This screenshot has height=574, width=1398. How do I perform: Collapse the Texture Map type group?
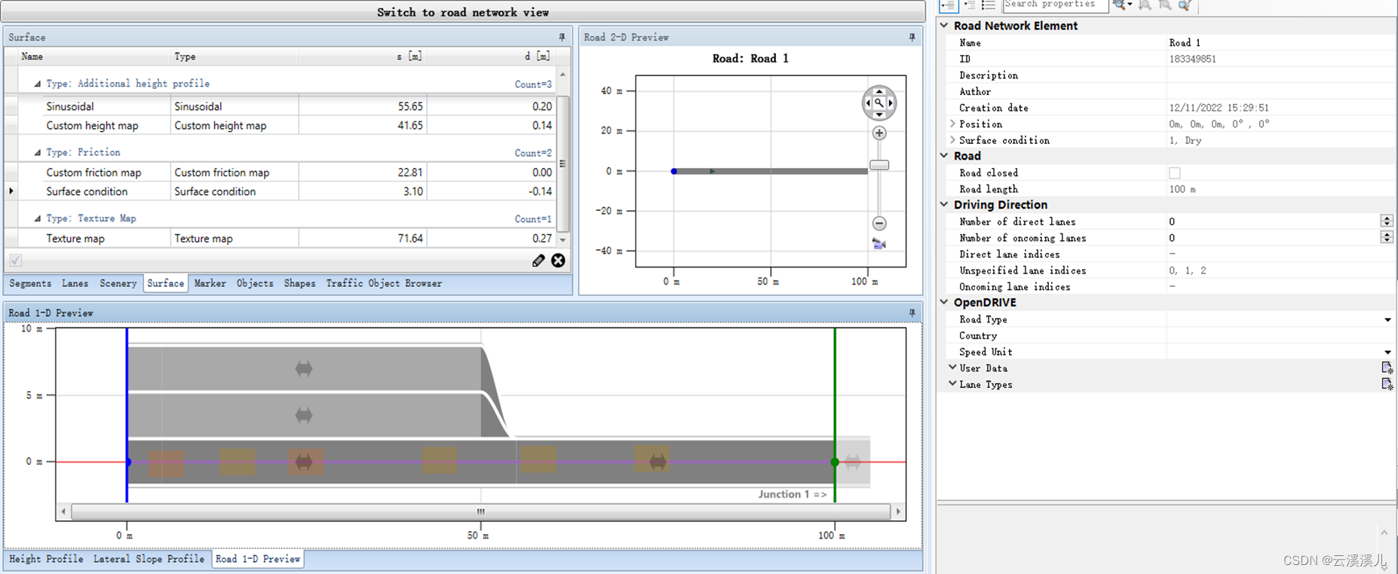[37, 218]
